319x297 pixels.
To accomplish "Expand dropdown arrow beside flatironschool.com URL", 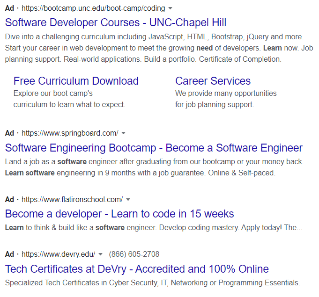I will tap(128, 200).
